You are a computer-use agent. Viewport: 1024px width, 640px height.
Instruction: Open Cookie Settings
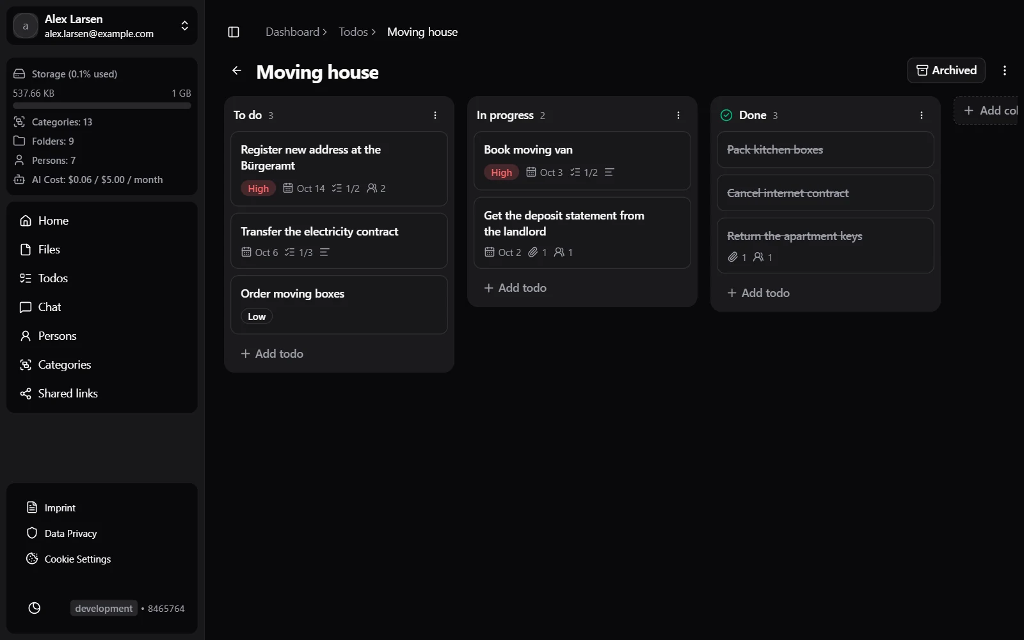point(68,559)
